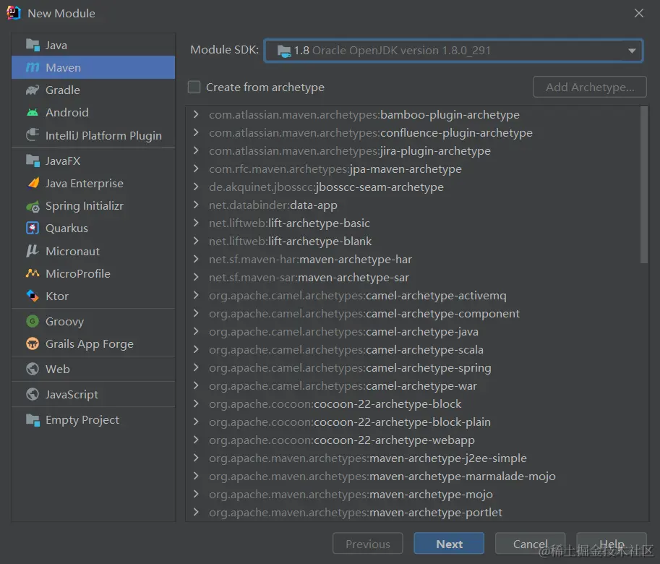660x564 pixels.
Task: Expand the maven-archetype-portlet node
Action: tap(196, 513)
